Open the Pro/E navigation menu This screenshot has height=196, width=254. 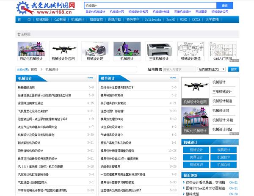tap(171, 19)
